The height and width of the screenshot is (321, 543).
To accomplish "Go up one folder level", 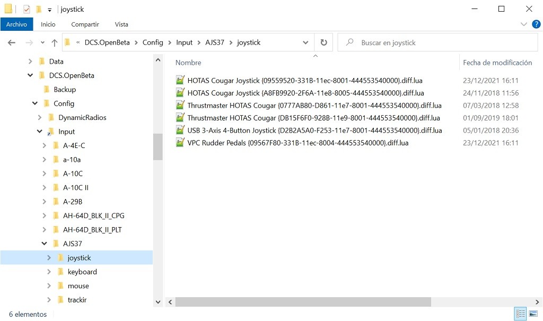I will [x=55, y=42].
